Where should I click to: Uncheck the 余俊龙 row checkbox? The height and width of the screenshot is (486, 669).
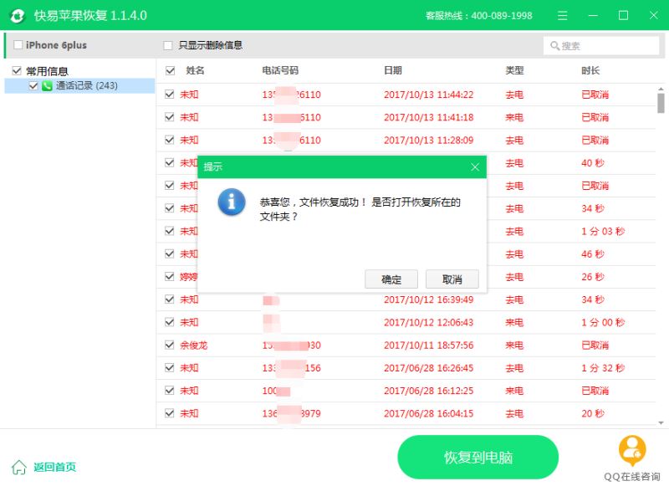pyautogui.click(x=171, y=345)
